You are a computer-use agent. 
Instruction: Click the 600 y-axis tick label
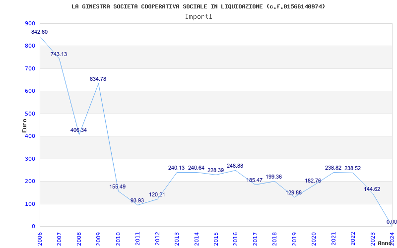pyautogui.click(x=30, y=91)
